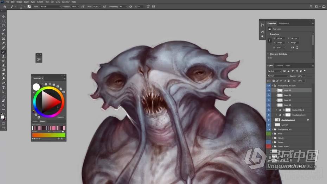Collapse final painting 001 copy group

click(x=272, y=86)
